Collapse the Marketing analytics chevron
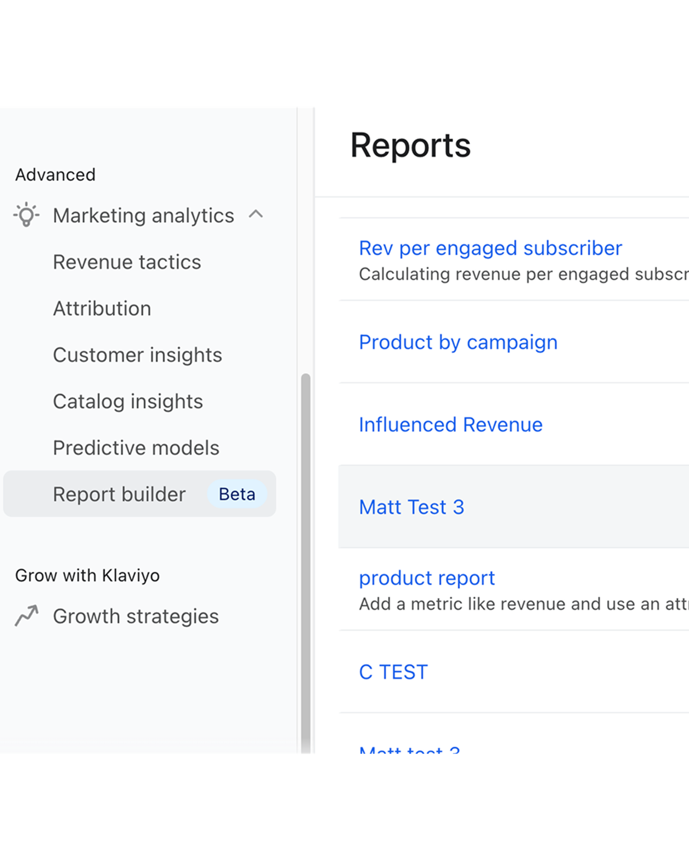 256,214
